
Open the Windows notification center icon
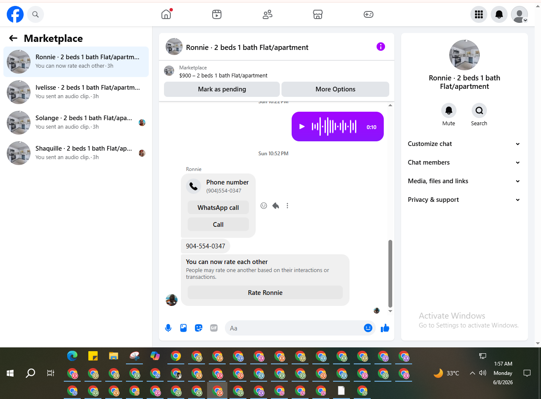(527, 373)
